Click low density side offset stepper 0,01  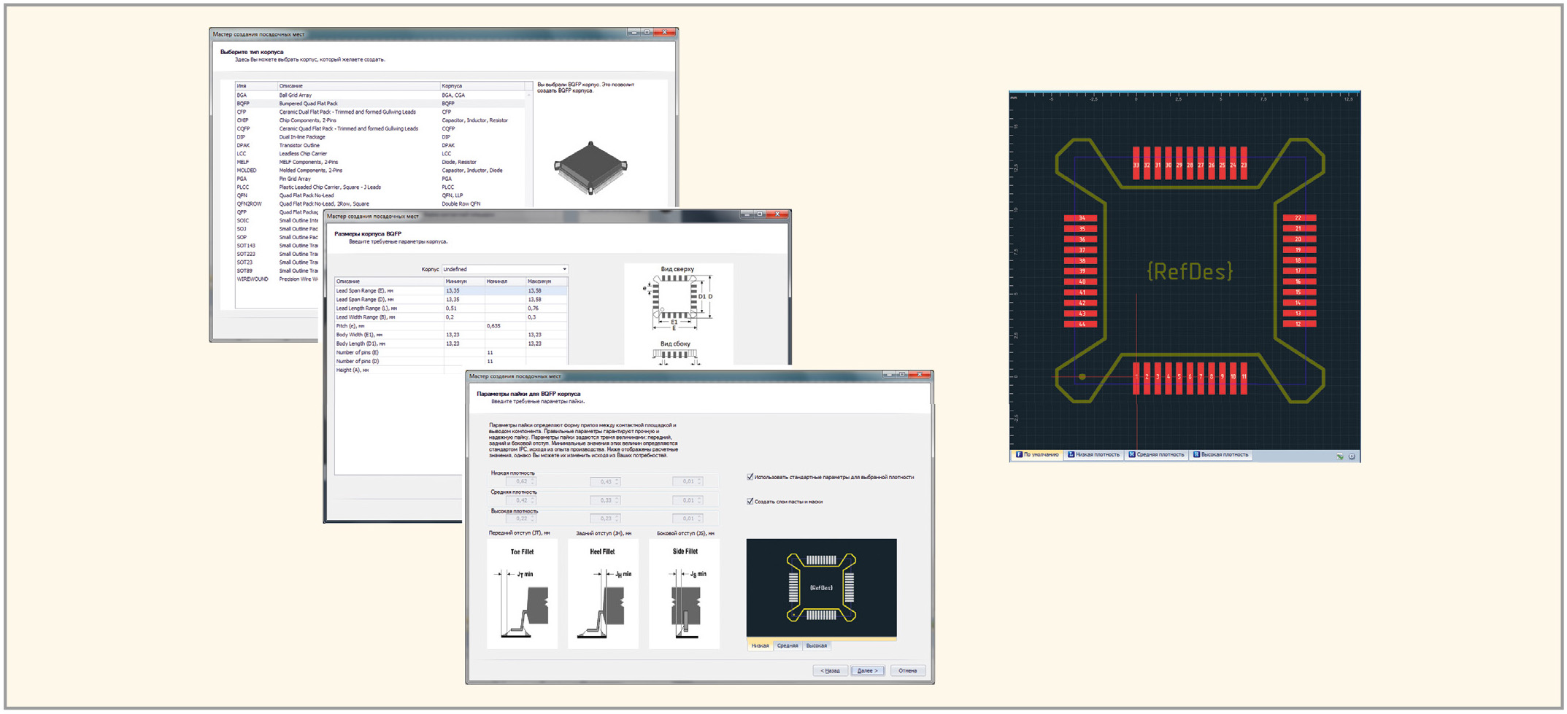click(x=688, y=481)
